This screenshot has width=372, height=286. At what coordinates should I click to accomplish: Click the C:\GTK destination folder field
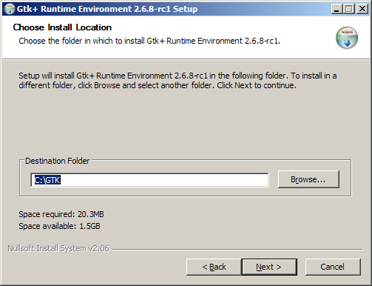click(x=149, y=180)
